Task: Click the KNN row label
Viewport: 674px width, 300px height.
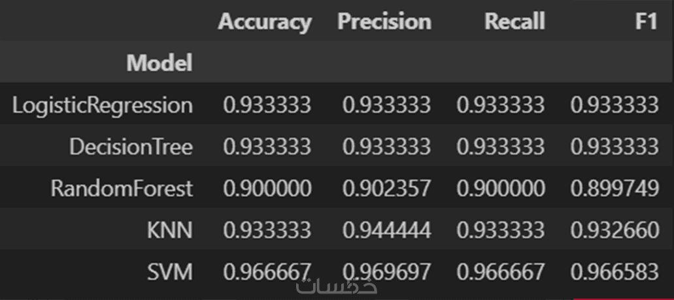Action: [171, 230]
